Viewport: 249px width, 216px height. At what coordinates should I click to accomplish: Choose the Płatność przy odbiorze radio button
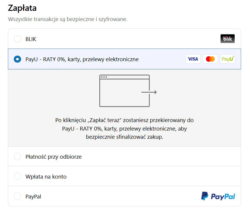tap(18, 157)
